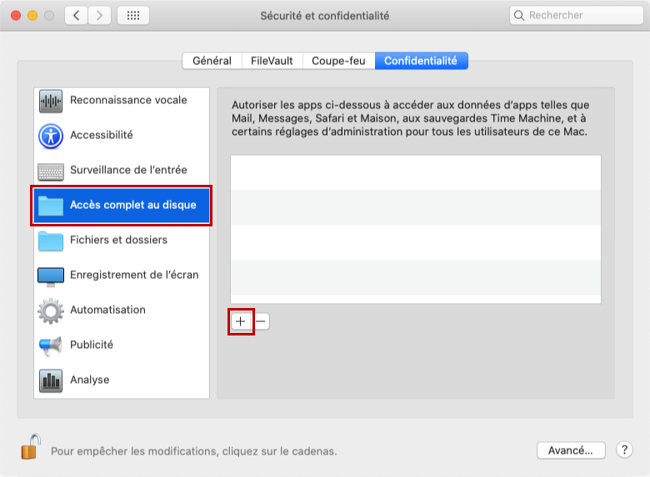Choose the "Automatisation" label
This screenshot has height=477, width=650.
coord(107,310)
